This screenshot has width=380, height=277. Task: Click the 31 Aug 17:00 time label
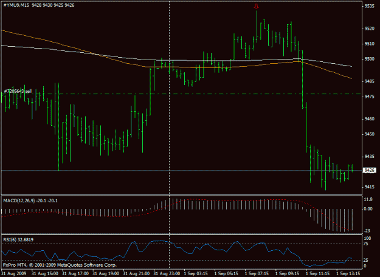(75, 273)
